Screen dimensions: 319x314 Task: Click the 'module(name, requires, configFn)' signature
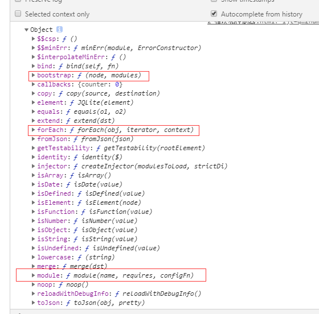[133, 275]
